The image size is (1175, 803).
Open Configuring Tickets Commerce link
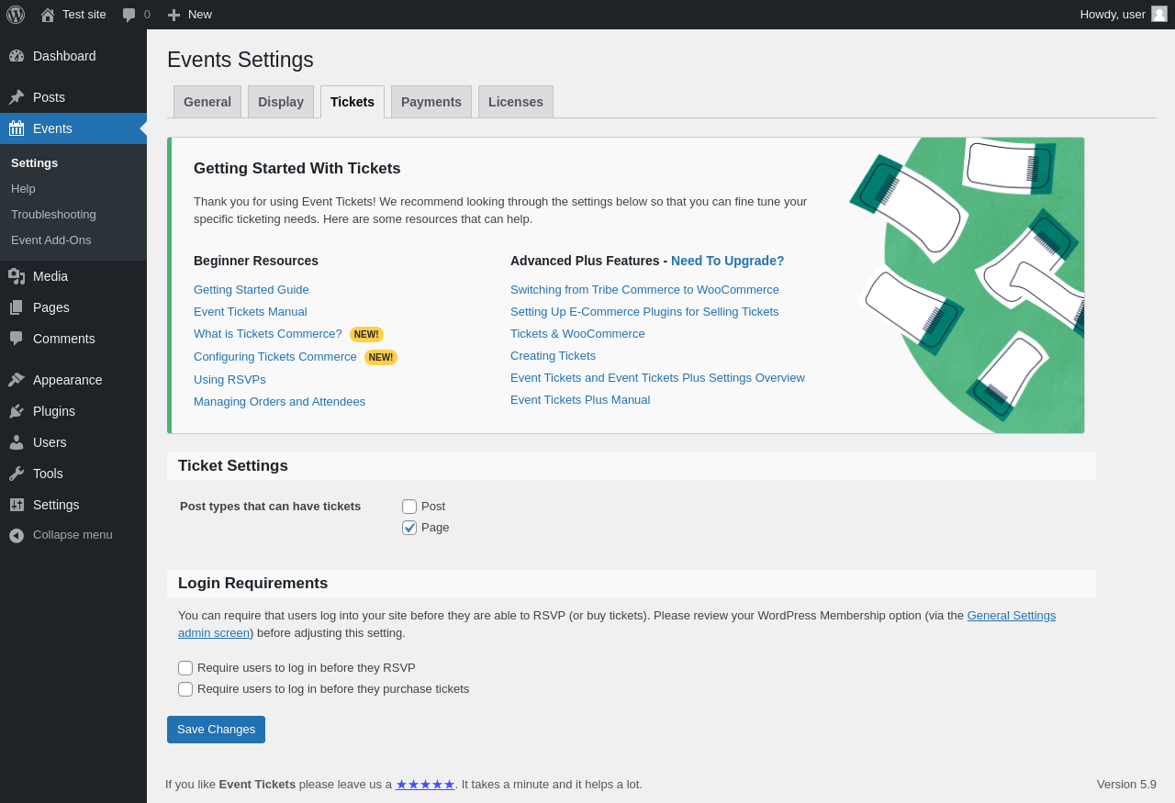coord(275,357)
